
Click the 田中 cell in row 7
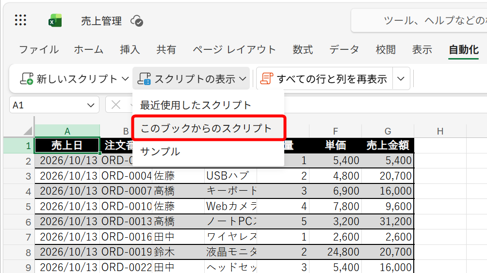(x=179, y=237)
